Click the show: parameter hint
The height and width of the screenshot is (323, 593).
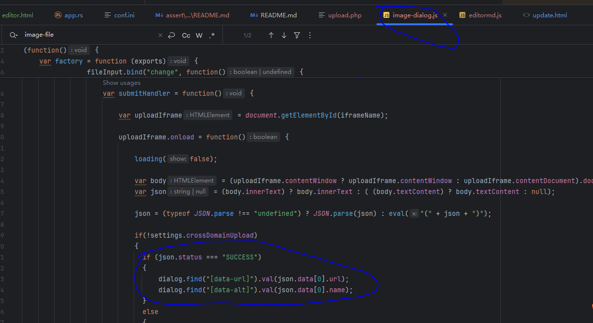(x=178, y=159)
